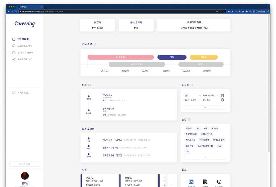Image resolution: width=276 pixels, height=187 pixels.
Task: Click the page vertical scrollbar
Action: 269,83
